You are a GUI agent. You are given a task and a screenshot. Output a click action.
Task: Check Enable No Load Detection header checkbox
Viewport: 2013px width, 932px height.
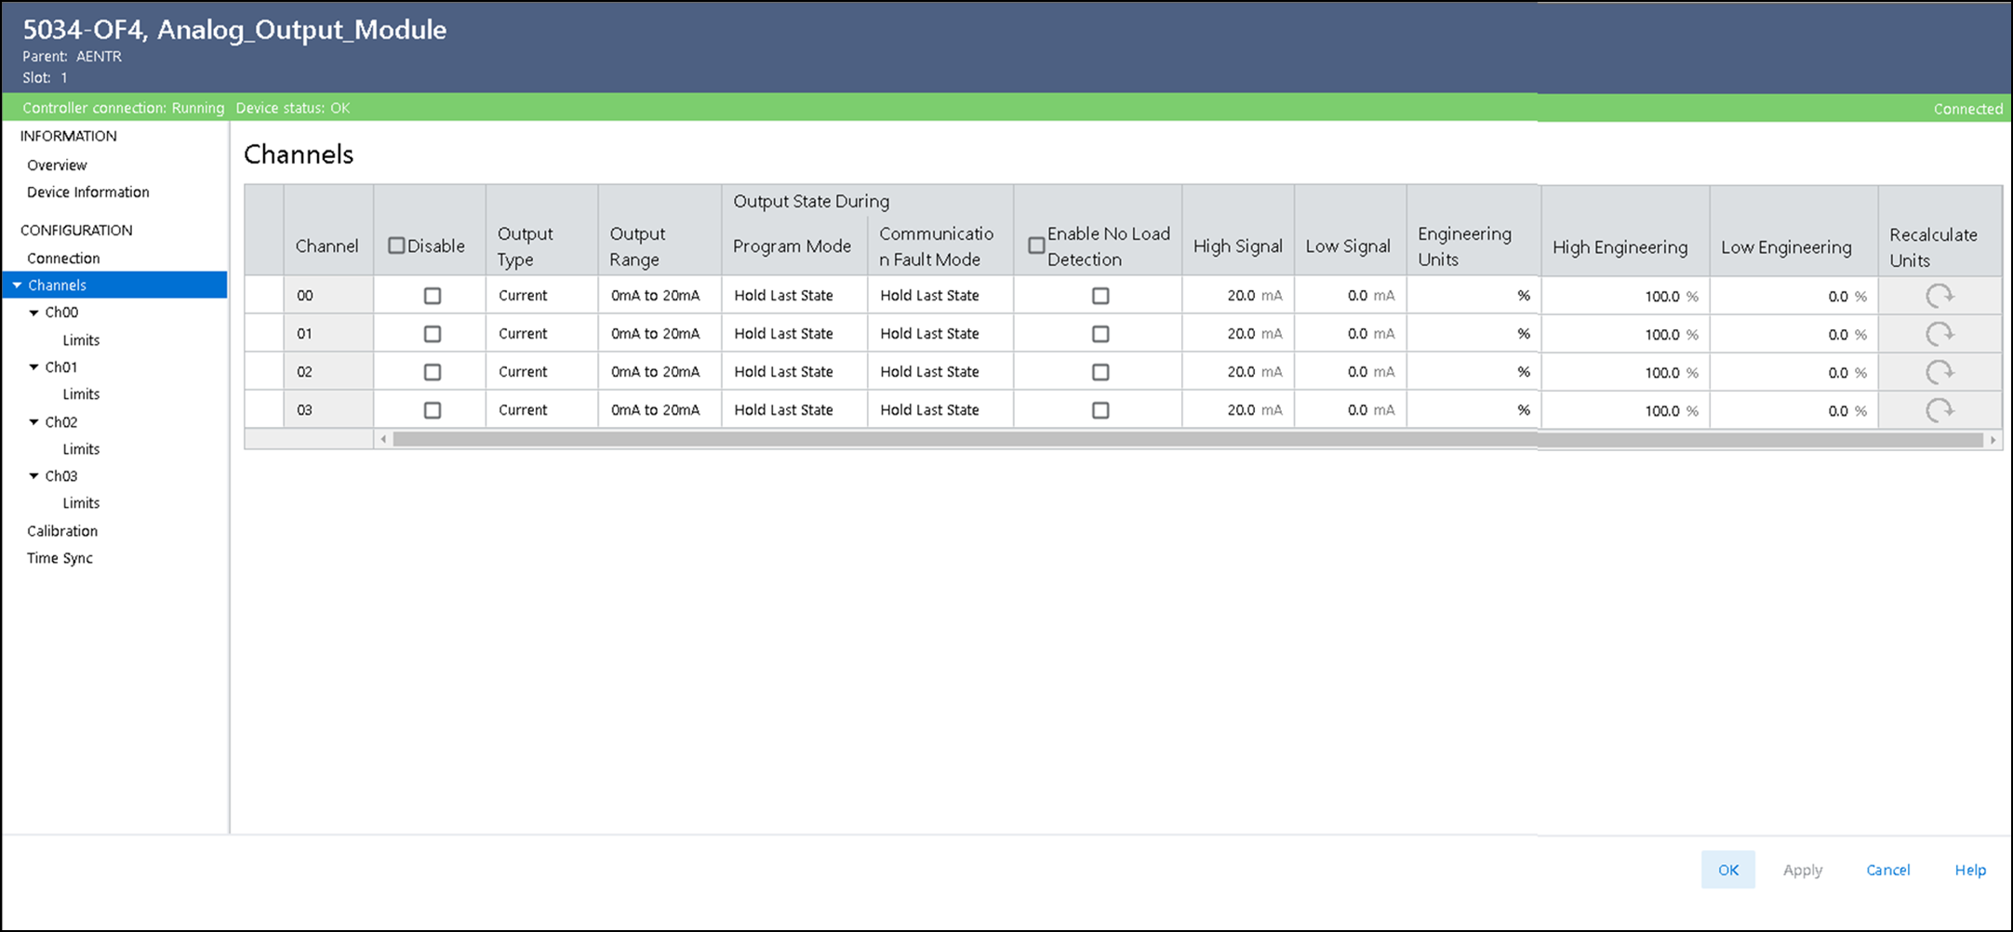(x=1035, y=246)
